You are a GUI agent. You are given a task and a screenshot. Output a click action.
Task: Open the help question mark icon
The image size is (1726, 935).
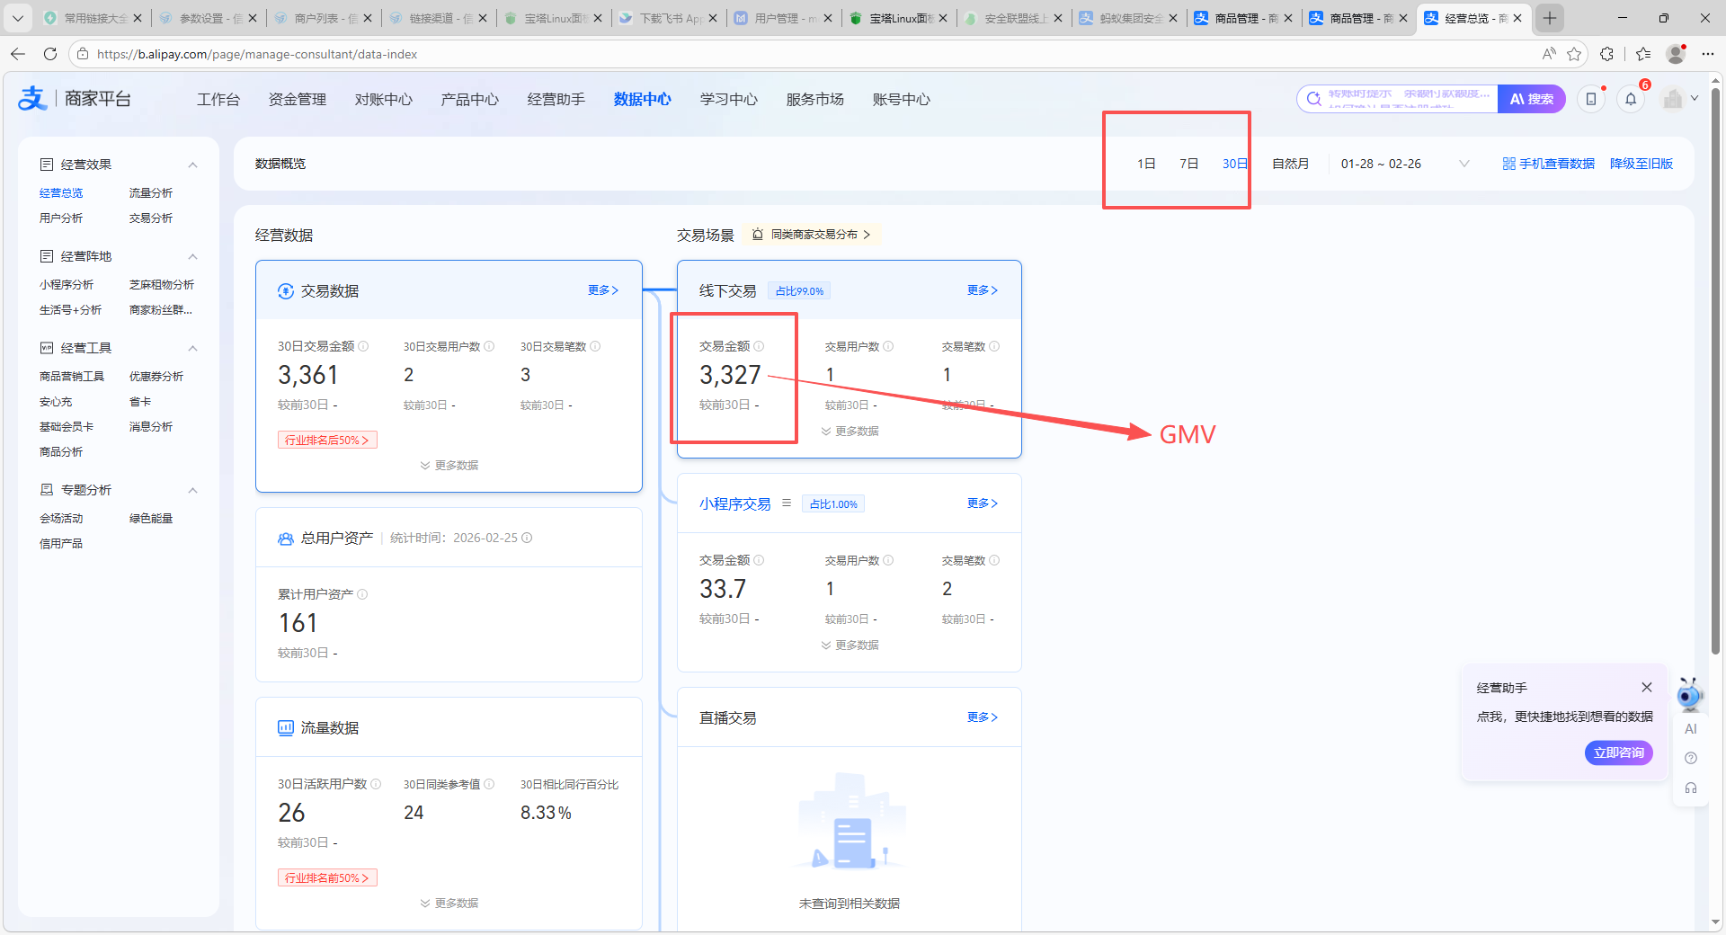pos(1691,759)
